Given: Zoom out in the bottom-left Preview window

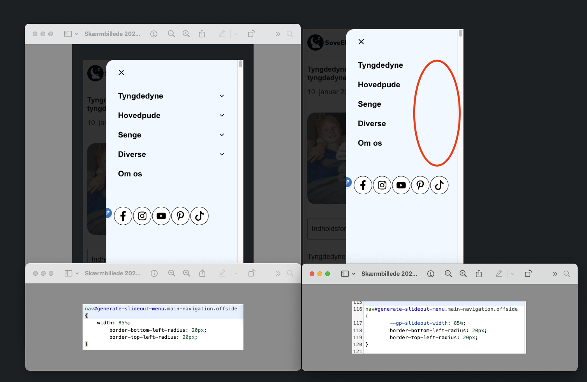Looking at the screenshot, I should click(x=172, y=273).
